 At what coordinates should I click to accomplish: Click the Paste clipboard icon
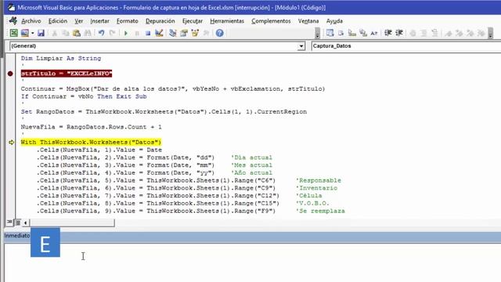click(77, 33)
